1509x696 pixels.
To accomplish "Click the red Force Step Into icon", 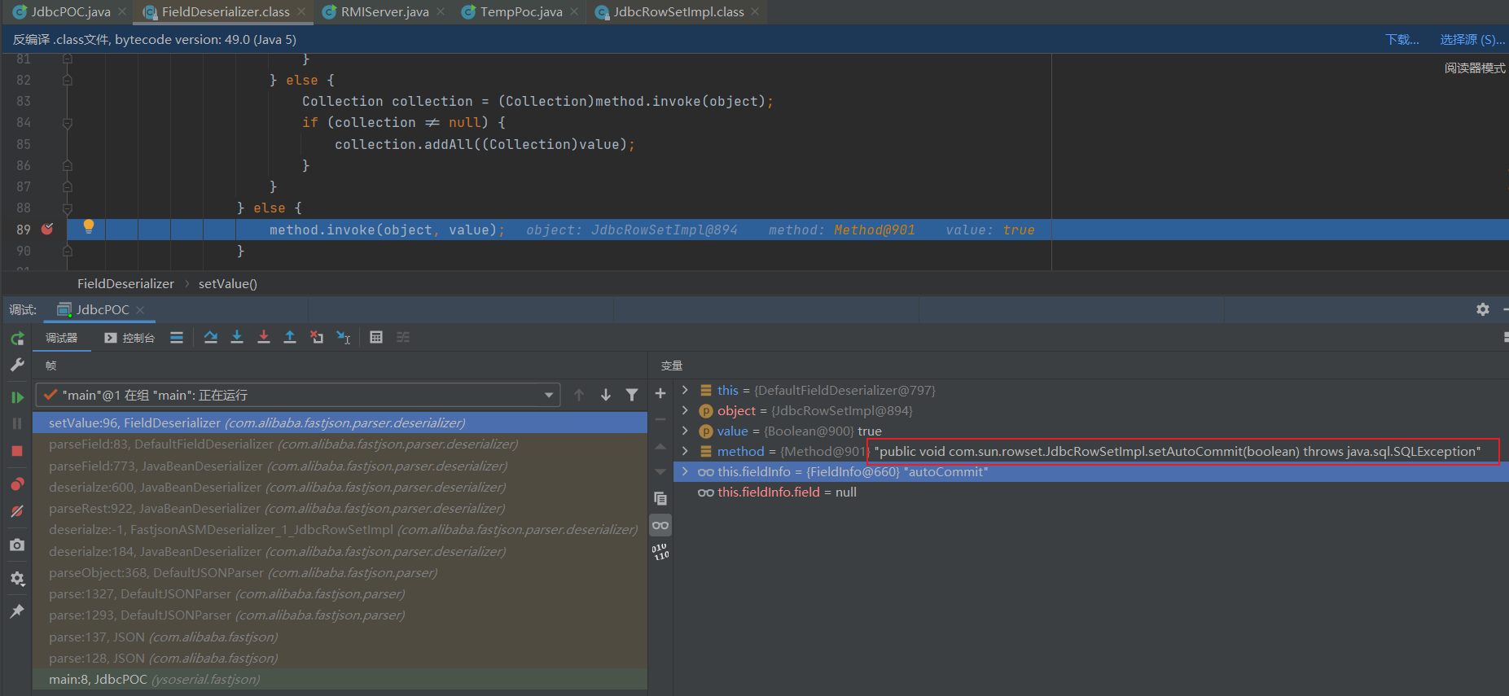I will (263, 338).
